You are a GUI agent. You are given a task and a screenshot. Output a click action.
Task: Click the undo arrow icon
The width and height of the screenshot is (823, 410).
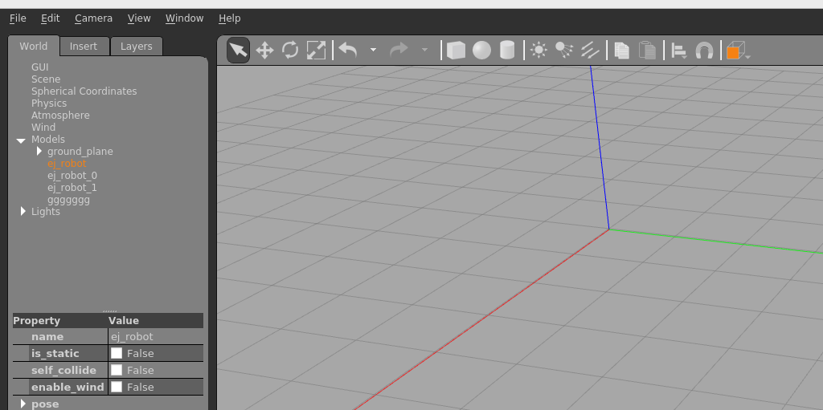(348, 51)
